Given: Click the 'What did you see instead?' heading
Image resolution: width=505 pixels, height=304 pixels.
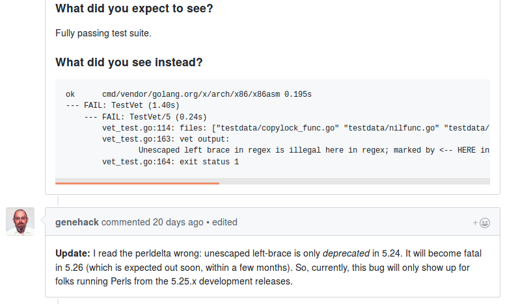Looking at the screenshot, I should 129,62.
